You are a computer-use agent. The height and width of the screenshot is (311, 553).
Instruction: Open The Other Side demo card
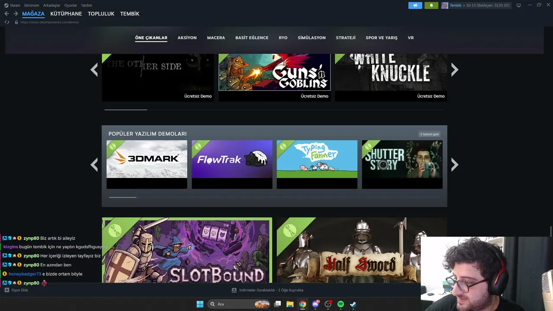pyautogui.click(x=158, y=78)
